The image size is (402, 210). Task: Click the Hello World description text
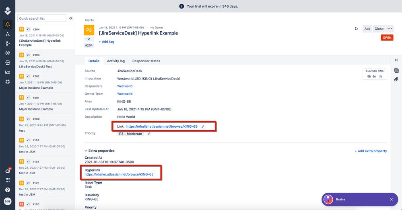tap(126, 117)
